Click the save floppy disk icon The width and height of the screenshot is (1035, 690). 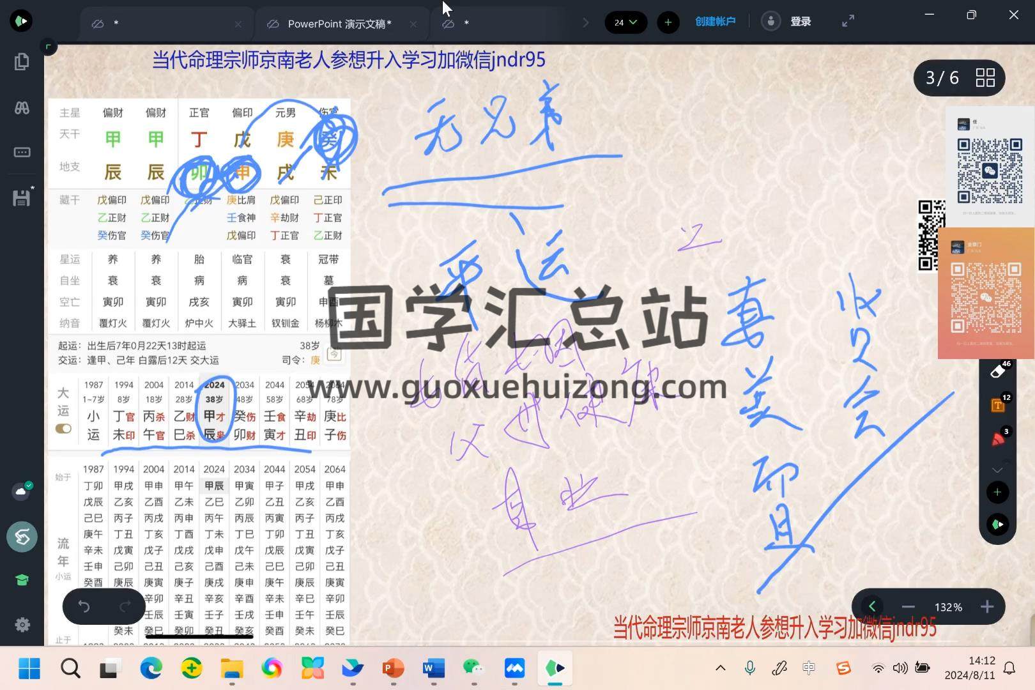pyautogui.click(x=22, y=197)
